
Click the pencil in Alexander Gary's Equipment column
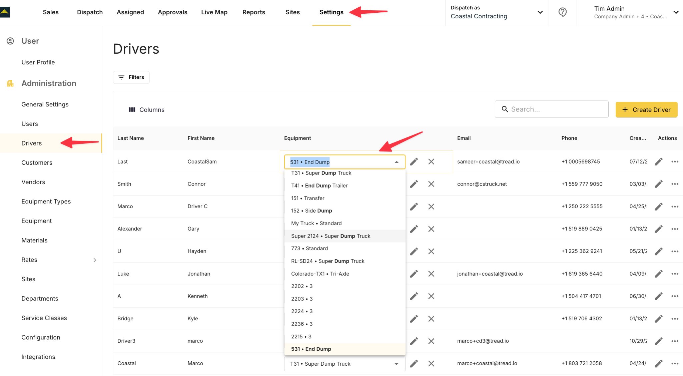coord(414,229)
